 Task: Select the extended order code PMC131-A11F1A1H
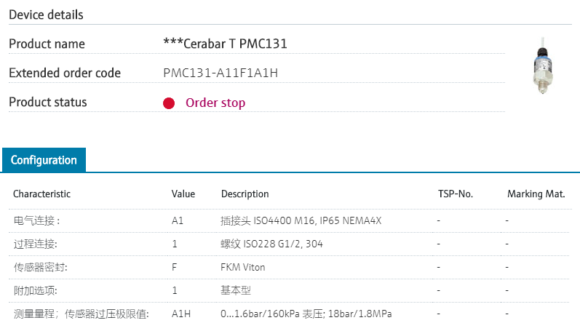(221, 73)
